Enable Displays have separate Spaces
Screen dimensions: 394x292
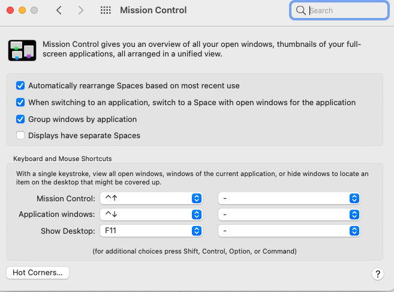[20, 135]
